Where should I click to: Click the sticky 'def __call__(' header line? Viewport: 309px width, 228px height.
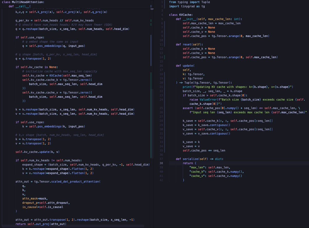click(20, 6)
